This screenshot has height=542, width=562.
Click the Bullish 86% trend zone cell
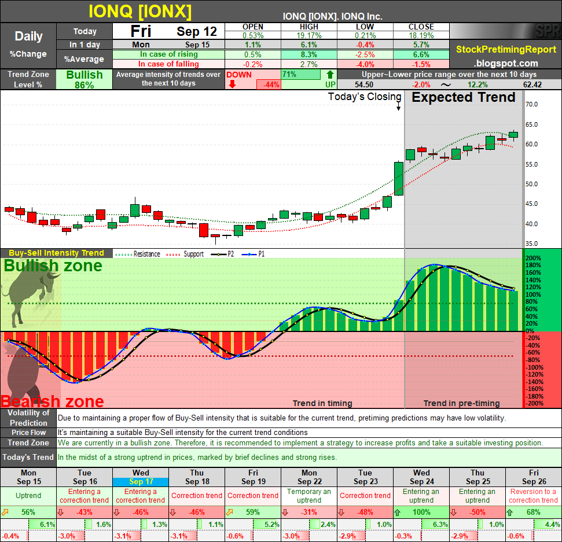pyautogui.click(x=85, y=79)
